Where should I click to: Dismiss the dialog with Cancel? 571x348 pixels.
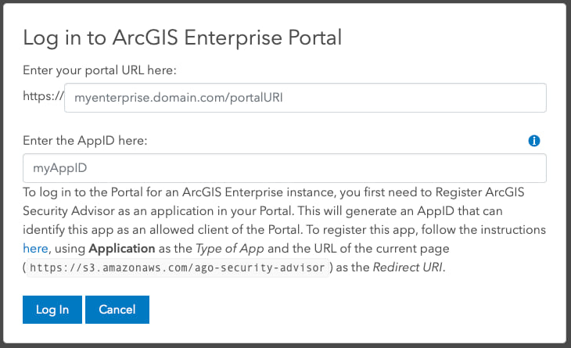(x=117, y=309)
